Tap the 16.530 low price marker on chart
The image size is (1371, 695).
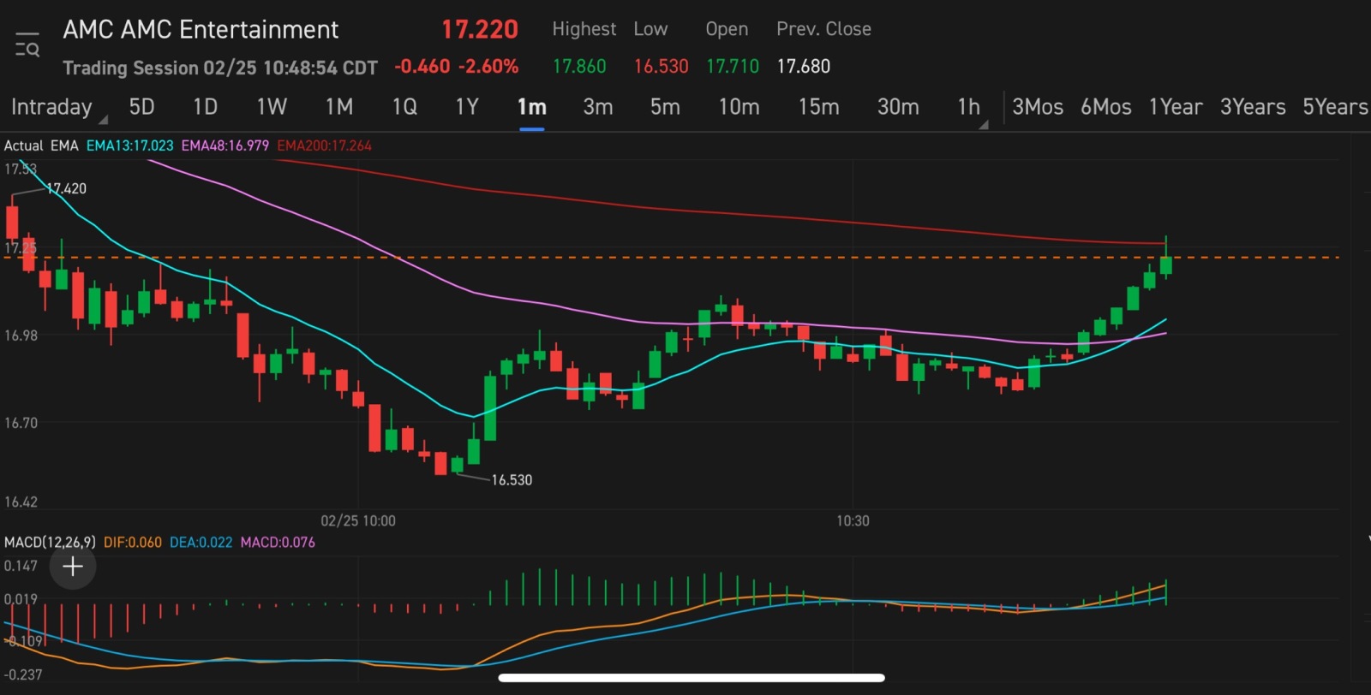click(x=512, y=480)
